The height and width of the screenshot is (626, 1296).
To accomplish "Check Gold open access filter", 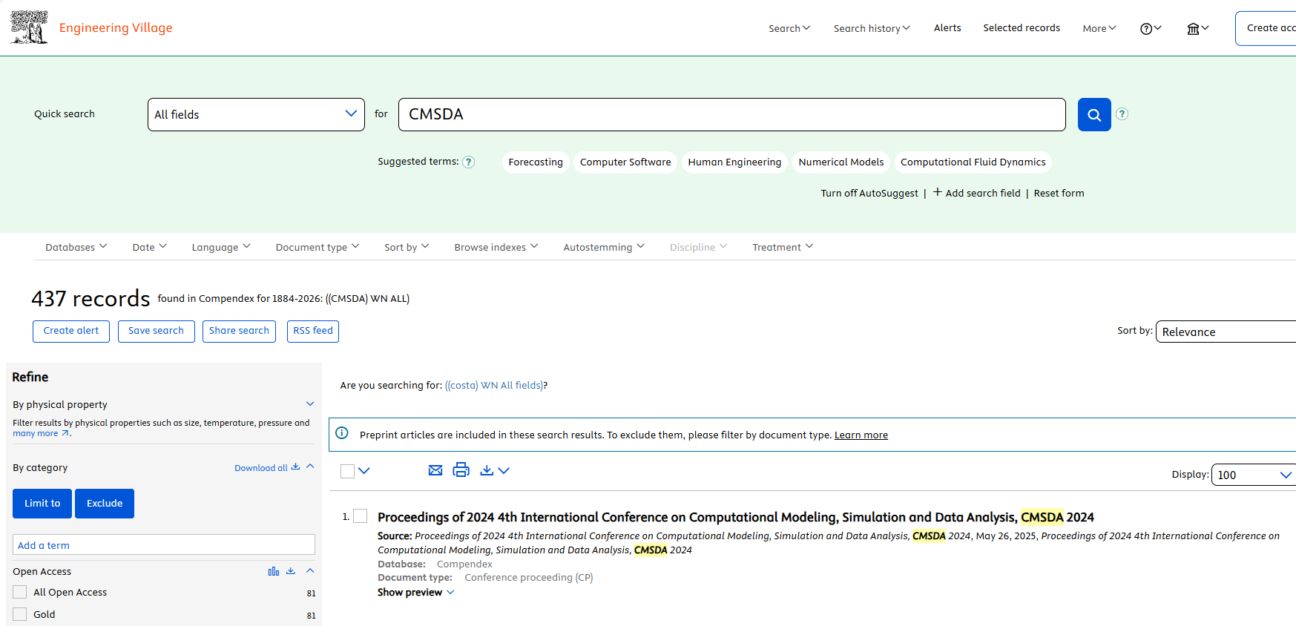I will point(20,614).
